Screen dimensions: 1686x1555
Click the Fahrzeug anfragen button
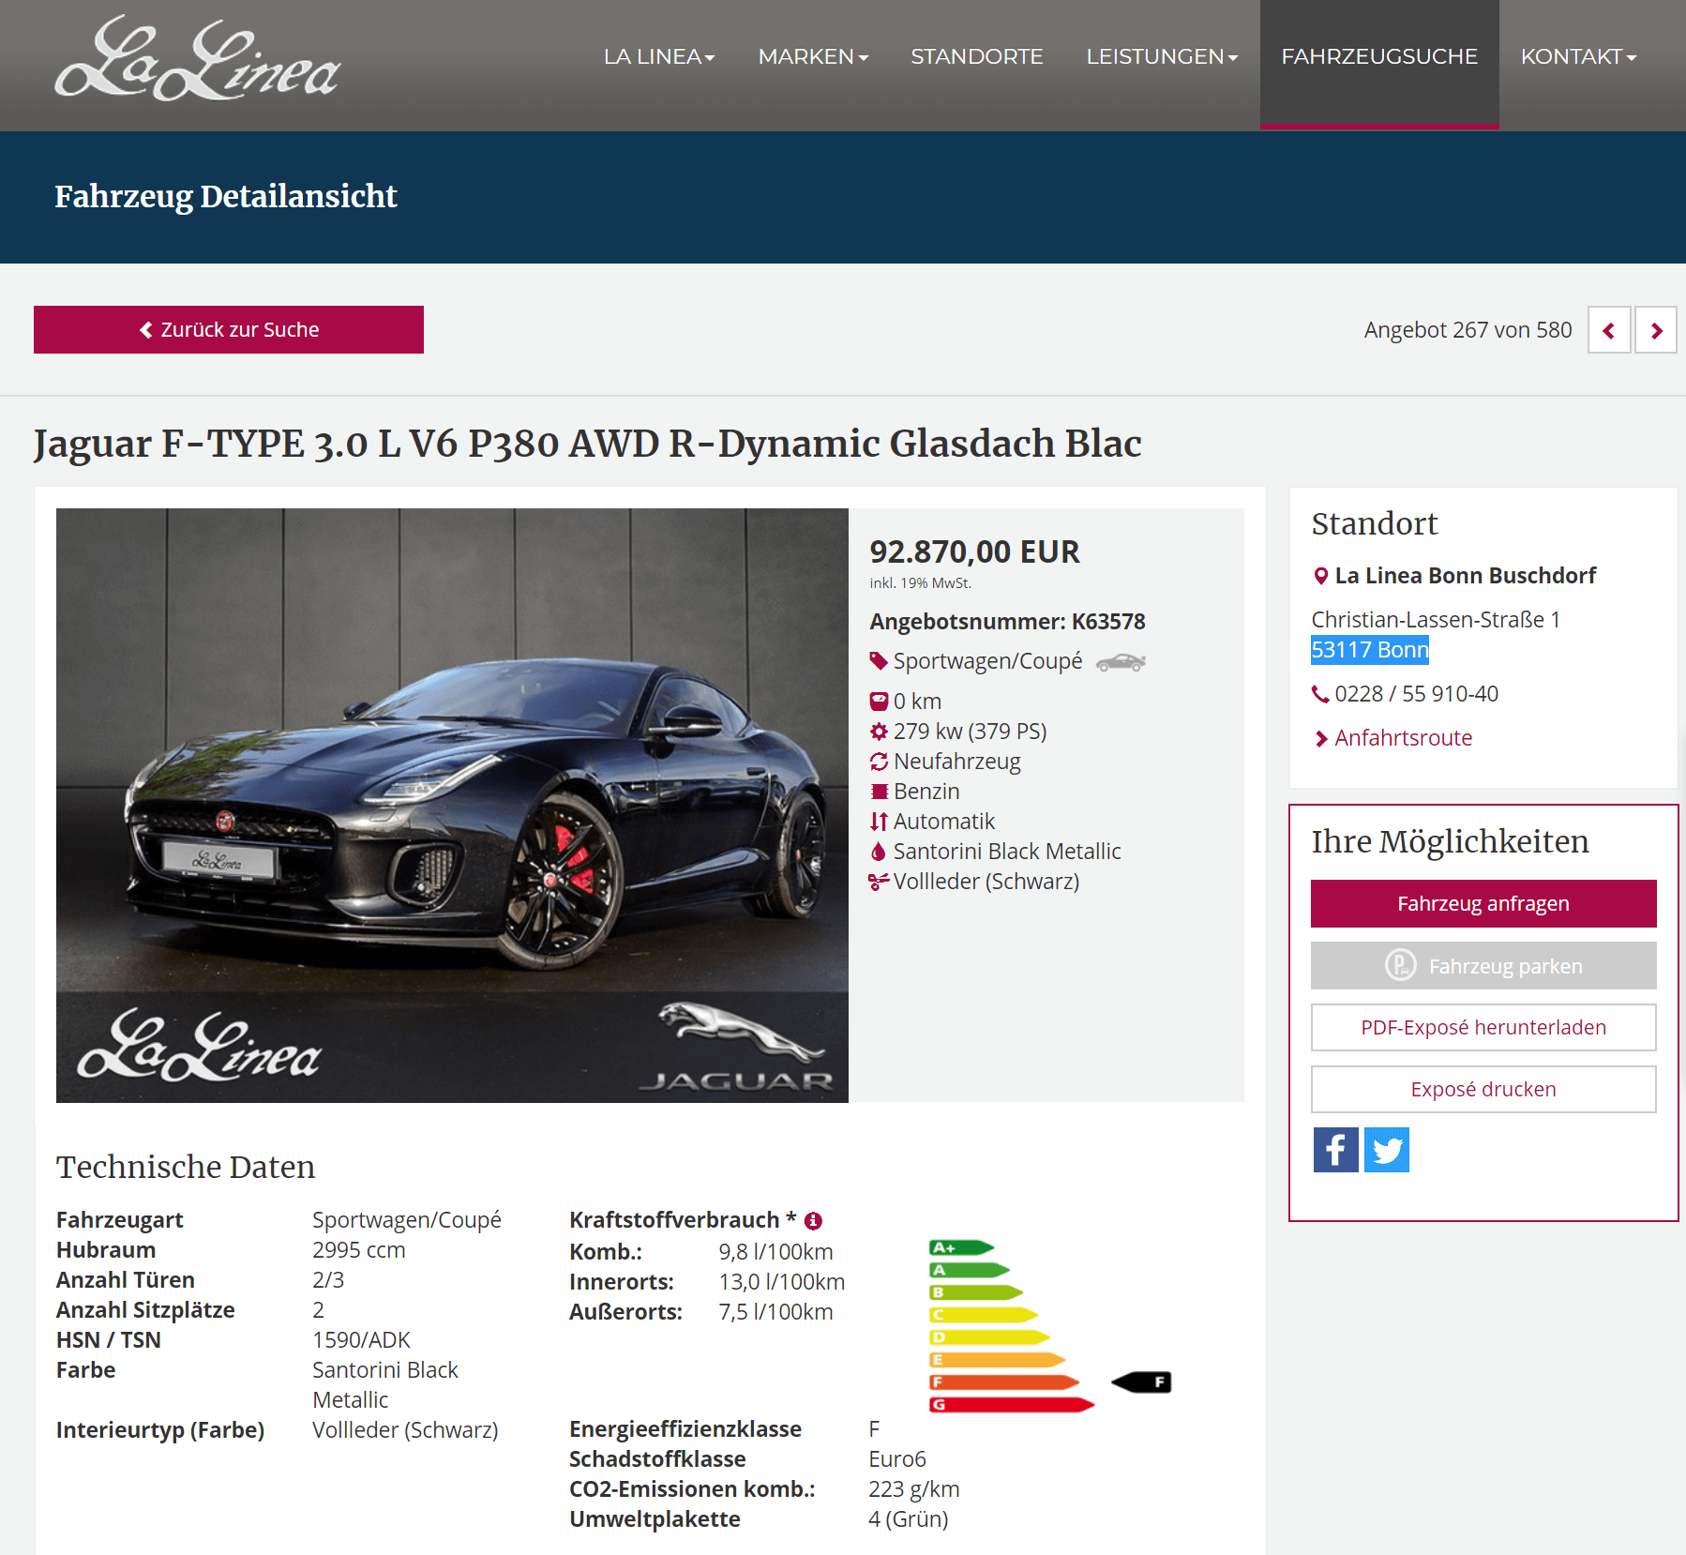pos(1483,903)
